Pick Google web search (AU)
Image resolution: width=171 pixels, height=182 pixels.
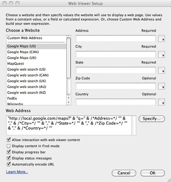click(x=36, y=87)
